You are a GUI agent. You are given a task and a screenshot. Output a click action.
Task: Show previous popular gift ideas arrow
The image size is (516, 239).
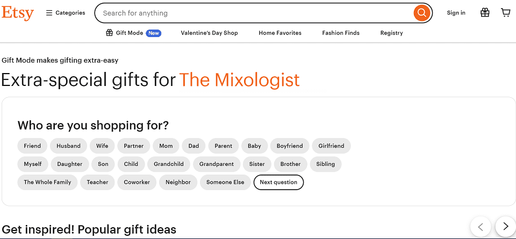[x=481, y=227]
